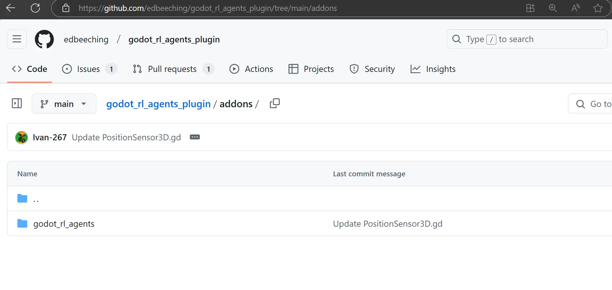Open the Insights tab
This screenshot has width=612, height=290.
click(x=433, y=69)
